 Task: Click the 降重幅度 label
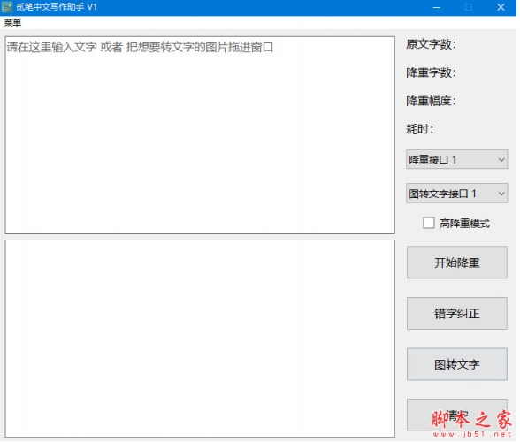point(431,101)
